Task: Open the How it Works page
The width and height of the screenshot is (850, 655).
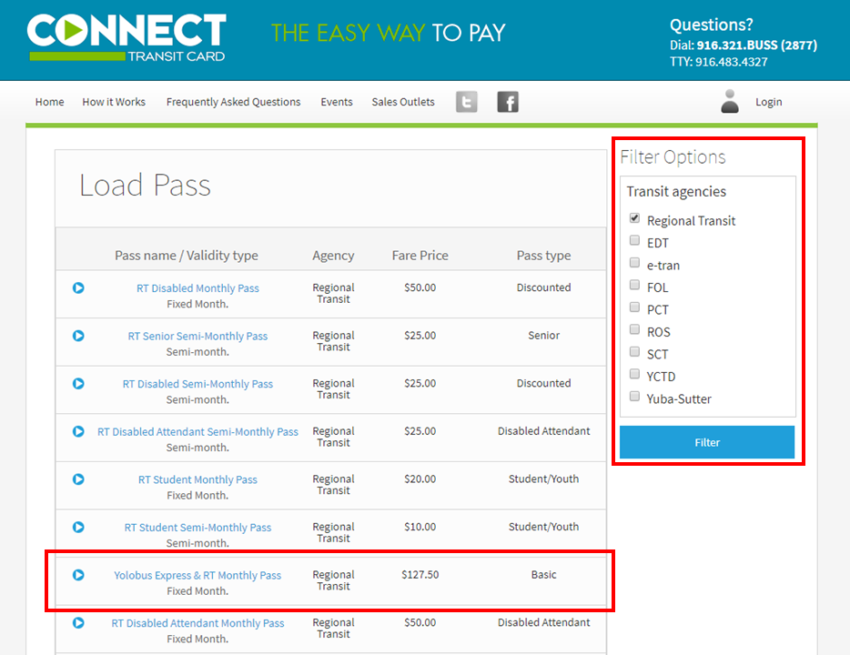Action: (114, 102)
